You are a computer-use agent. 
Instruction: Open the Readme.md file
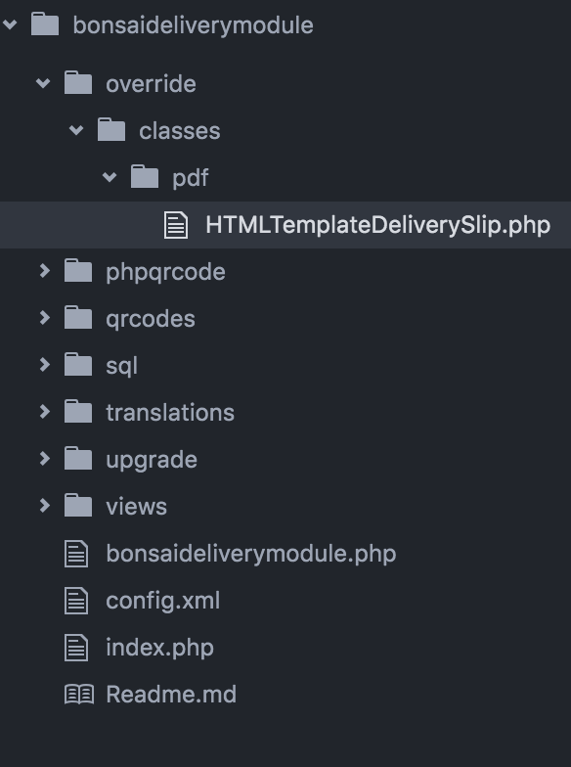[x=171, y=695]
